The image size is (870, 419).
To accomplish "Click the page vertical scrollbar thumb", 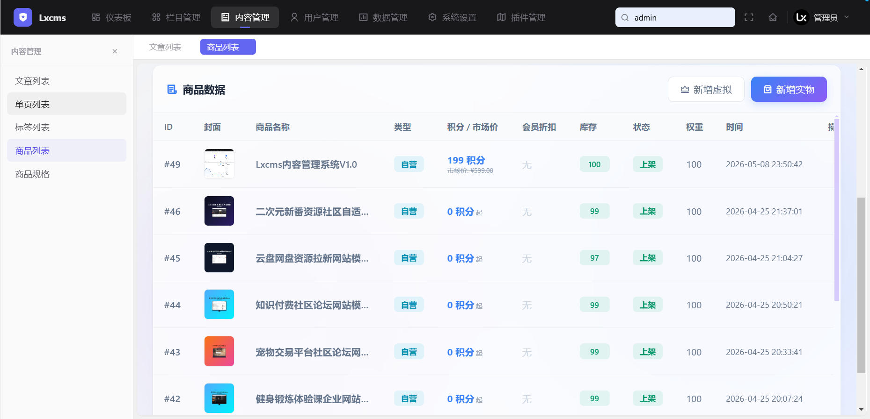I will (861, 285).
